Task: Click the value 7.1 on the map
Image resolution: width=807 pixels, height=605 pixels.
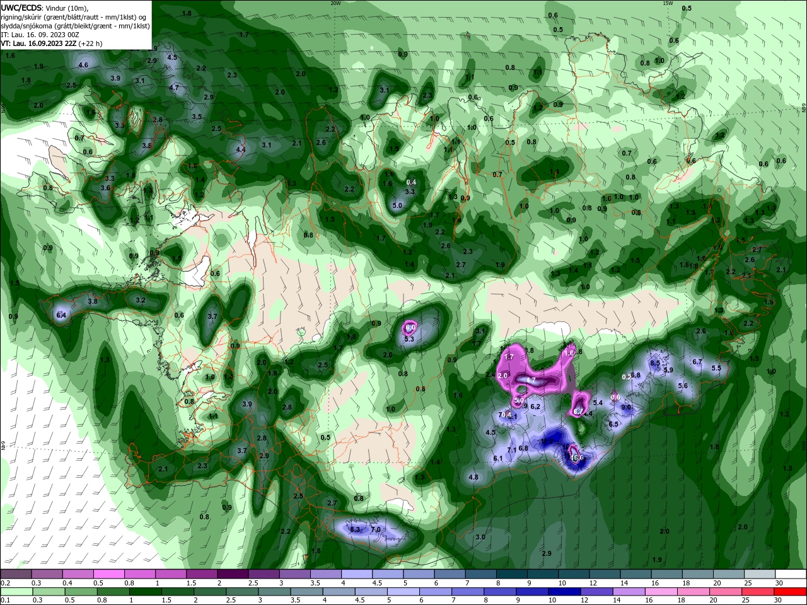Action: coord(512,449)
